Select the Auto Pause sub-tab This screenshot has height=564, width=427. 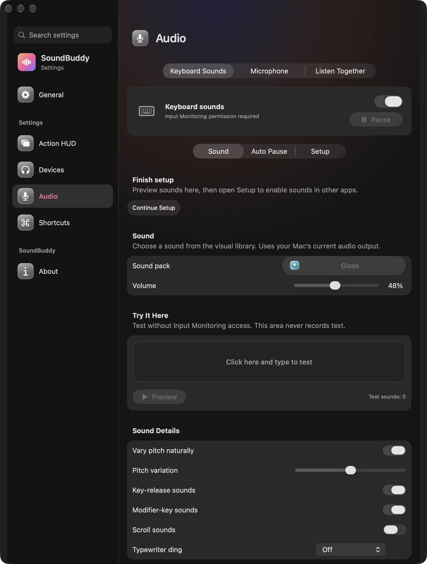(269, 151)
